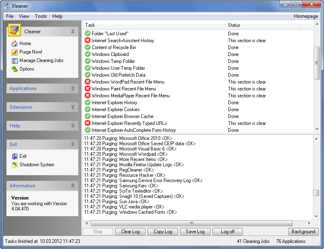Click green check icon for Internet Explorer Cookies
The width and height of the screenshot is (324, 249).
point(88,109)
